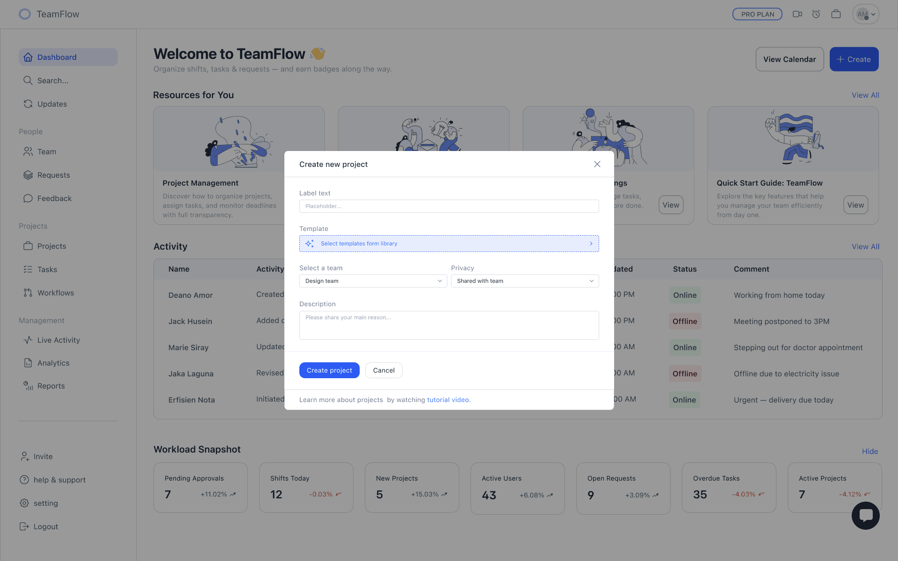Focus the Description text area

[449, 325]
